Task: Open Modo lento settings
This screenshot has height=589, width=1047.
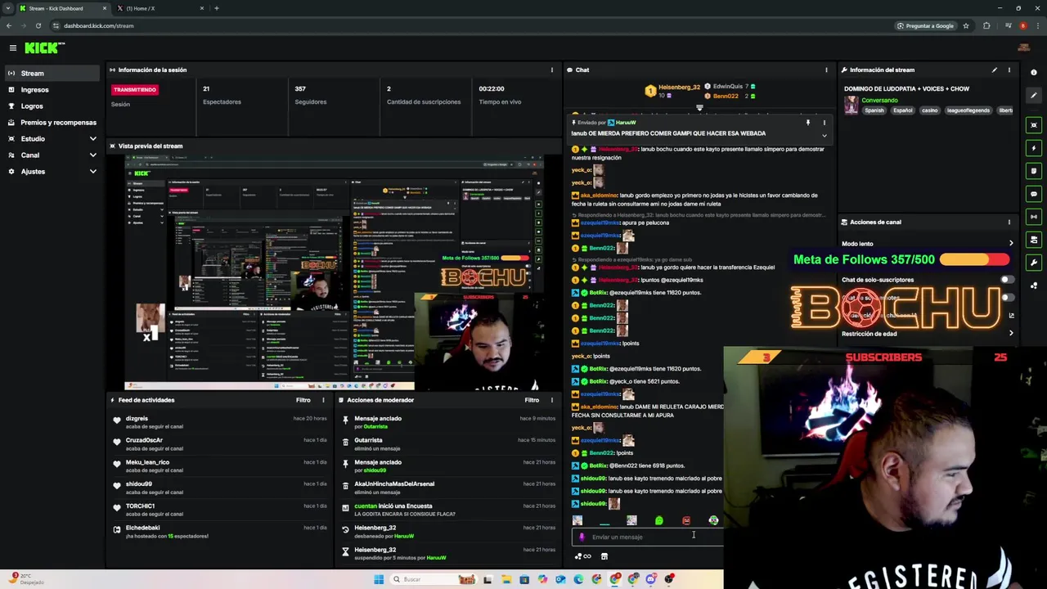Action: tap(928, 244)
